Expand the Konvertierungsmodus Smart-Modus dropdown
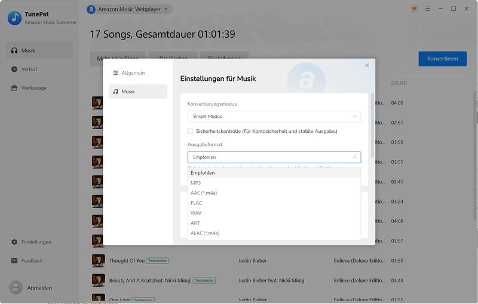Image resolution: width=478 pixels, height=304 pixels. pos(274,116)
